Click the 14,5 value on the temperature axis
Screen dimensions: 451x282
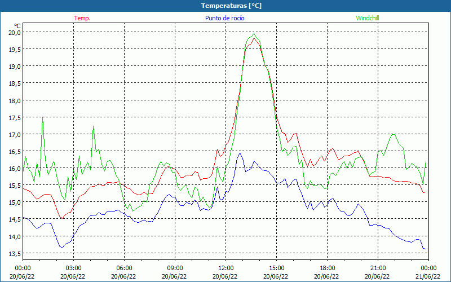click(15, 219)
